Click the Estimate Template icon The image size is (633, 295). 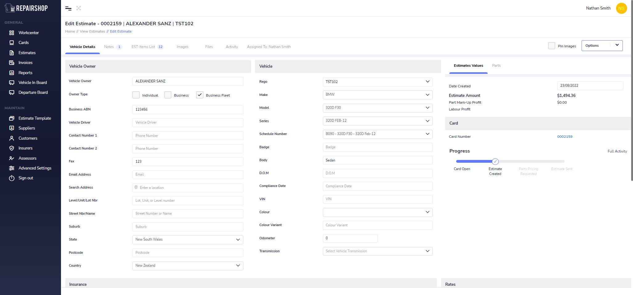[x=12, y=118]
